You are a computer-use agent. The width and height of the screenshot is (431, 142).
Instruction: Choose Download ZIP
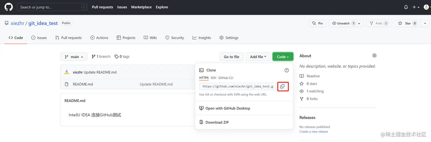[214, 122]
